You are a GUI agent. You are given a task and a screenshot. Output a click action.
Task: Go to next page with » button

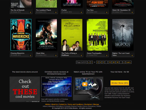point(124,62)
